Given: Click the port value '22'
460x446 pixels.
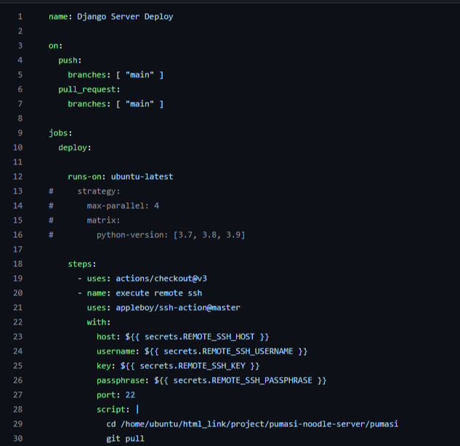Looking at the screenshot, I should [130, 395].
